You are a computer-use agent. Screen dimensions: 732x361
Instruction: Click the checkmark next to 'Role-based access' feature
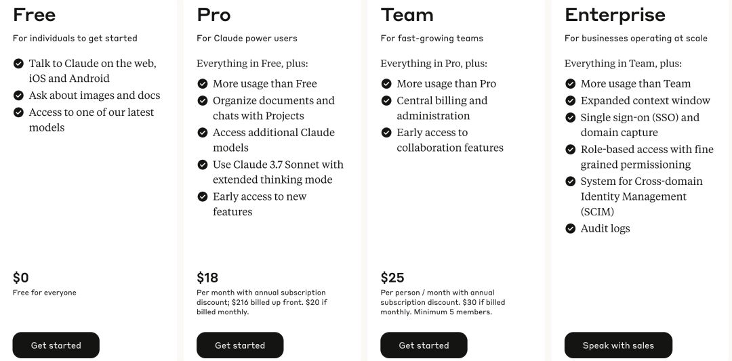570,150
